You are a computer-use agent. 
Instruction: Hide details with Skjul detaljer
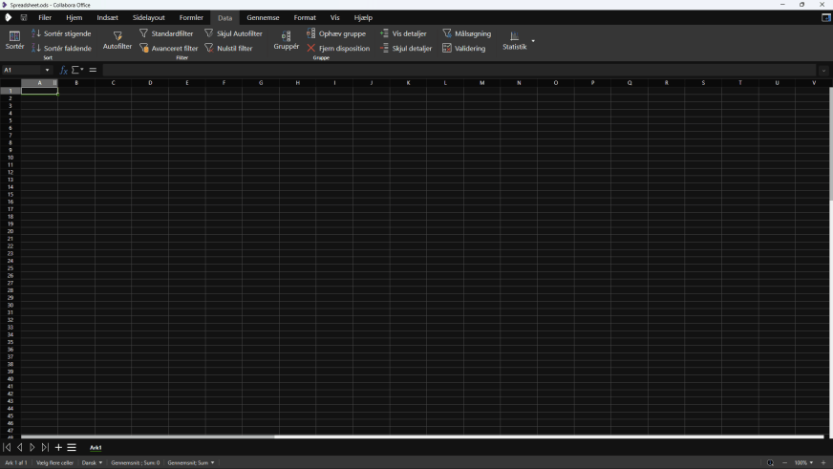[406, 48]
